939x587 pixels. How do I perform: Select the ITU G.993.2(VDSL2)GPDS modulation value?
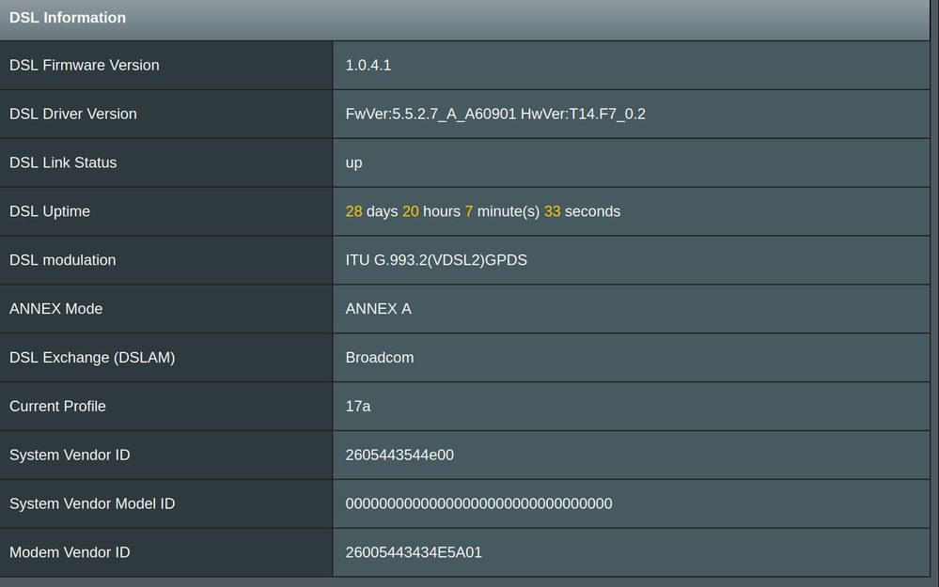436,260
